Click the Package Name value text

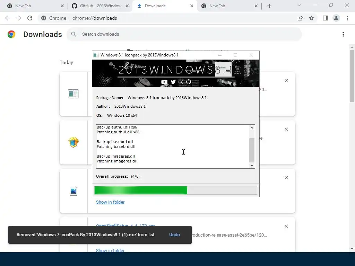click(x=167, y=98)
